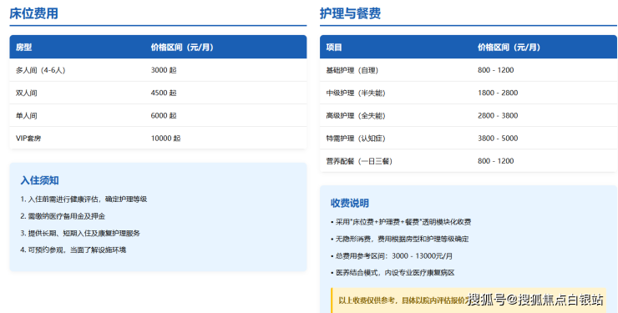Click the 3800 - 5000 price cell

click(498, 139)
